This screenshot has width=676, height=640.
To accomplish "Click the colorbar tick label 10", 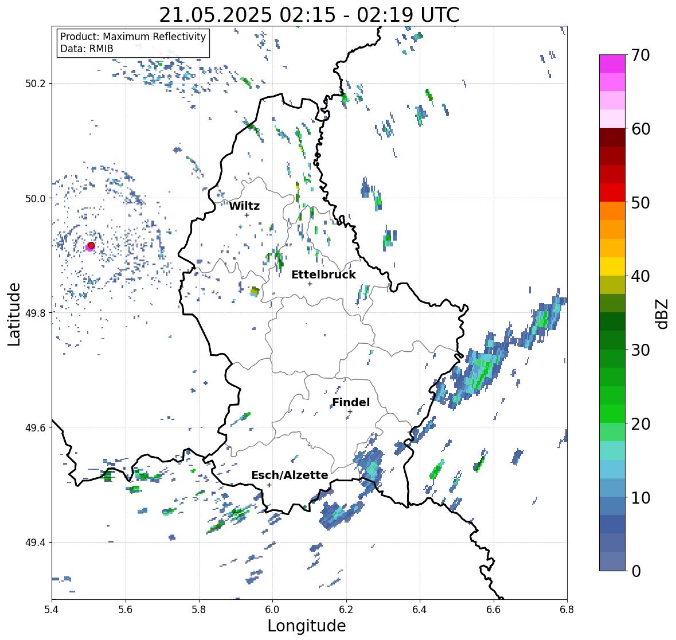I will pos(640,497).
